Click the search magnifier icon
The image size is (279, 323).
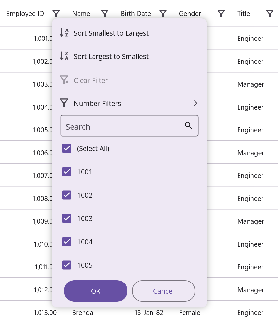pyautogui.click(x=189, y=125)
